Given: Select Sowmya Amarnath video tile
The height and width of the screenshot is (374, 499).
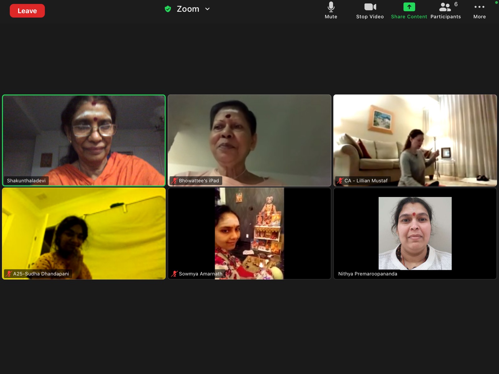Looking at the screenshot, I should pos(249,233).
